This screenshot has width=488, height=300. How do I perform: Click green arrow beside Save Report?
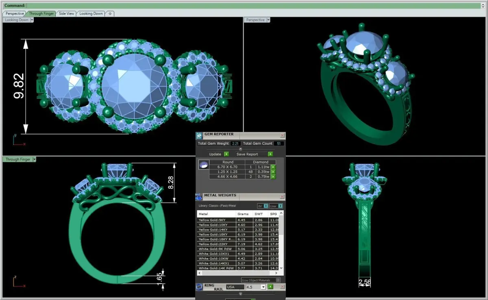click(270, 154)
